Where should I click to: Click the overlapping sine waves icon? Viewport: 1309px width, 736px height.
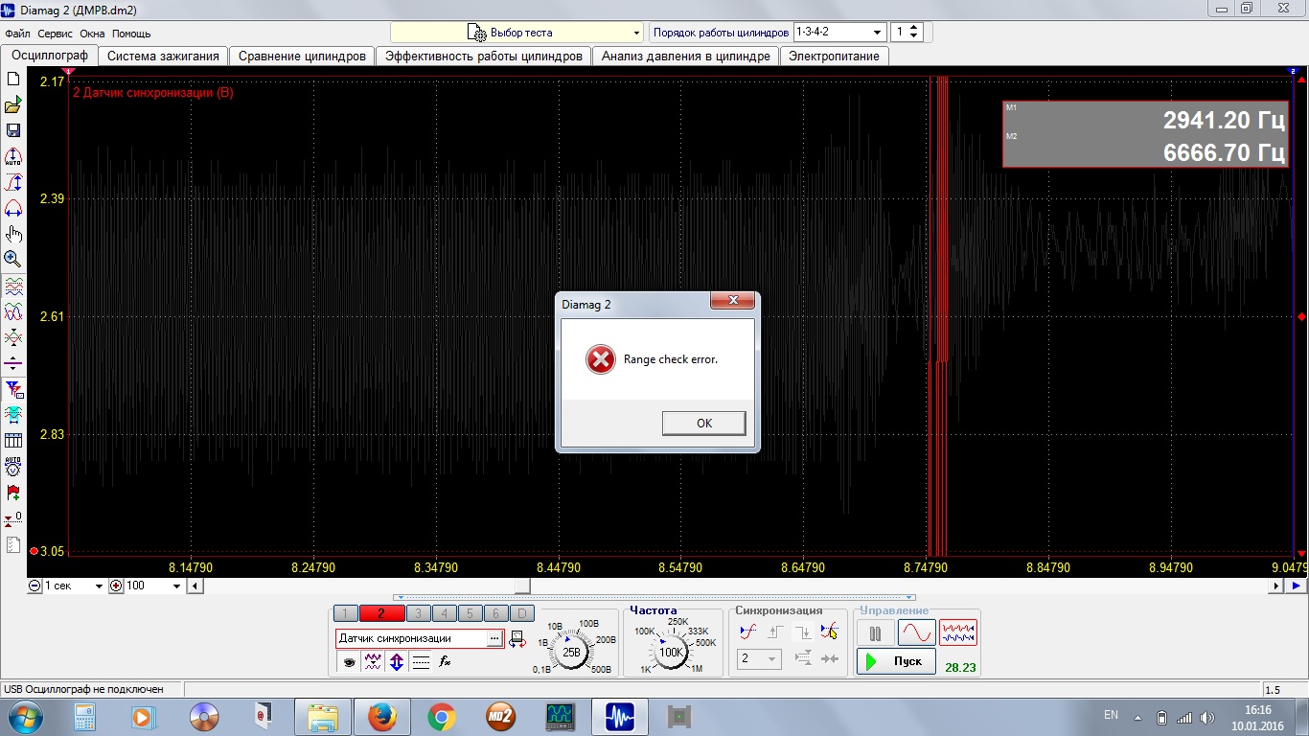[x=13, y=312]
